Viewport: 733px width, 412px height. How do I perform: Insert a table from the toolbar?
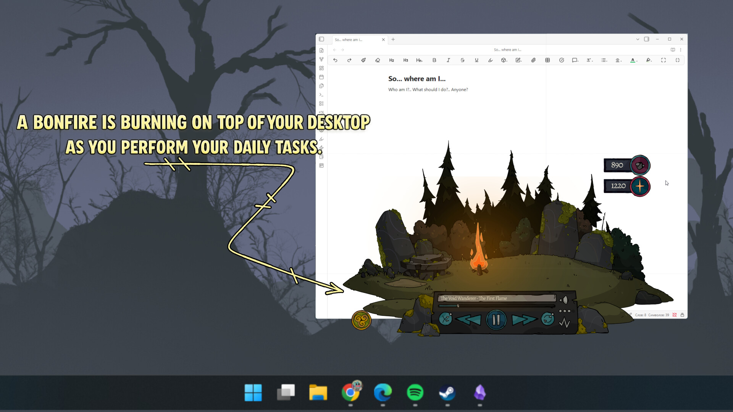click(547, 60)
